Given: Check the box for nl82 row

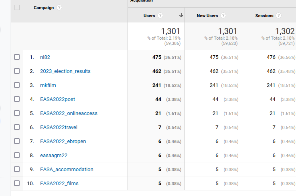Looking at the screenshot, I should 17,57.
